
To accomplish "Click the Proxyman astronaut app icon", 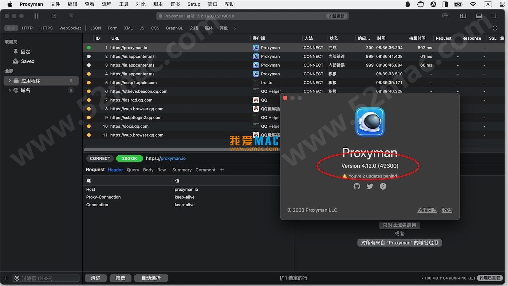I will point(370,122).
